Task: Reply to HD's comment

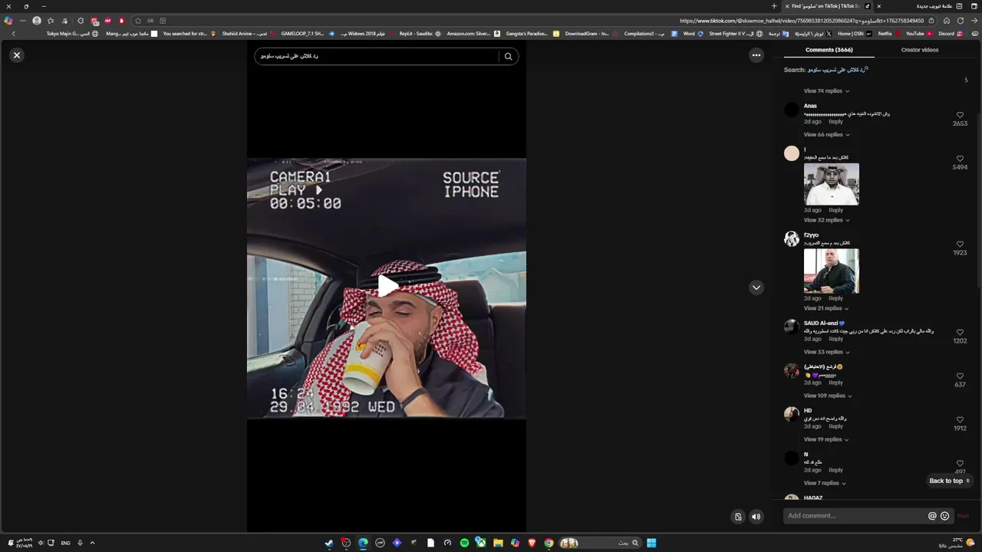Action: click(835, 426)
